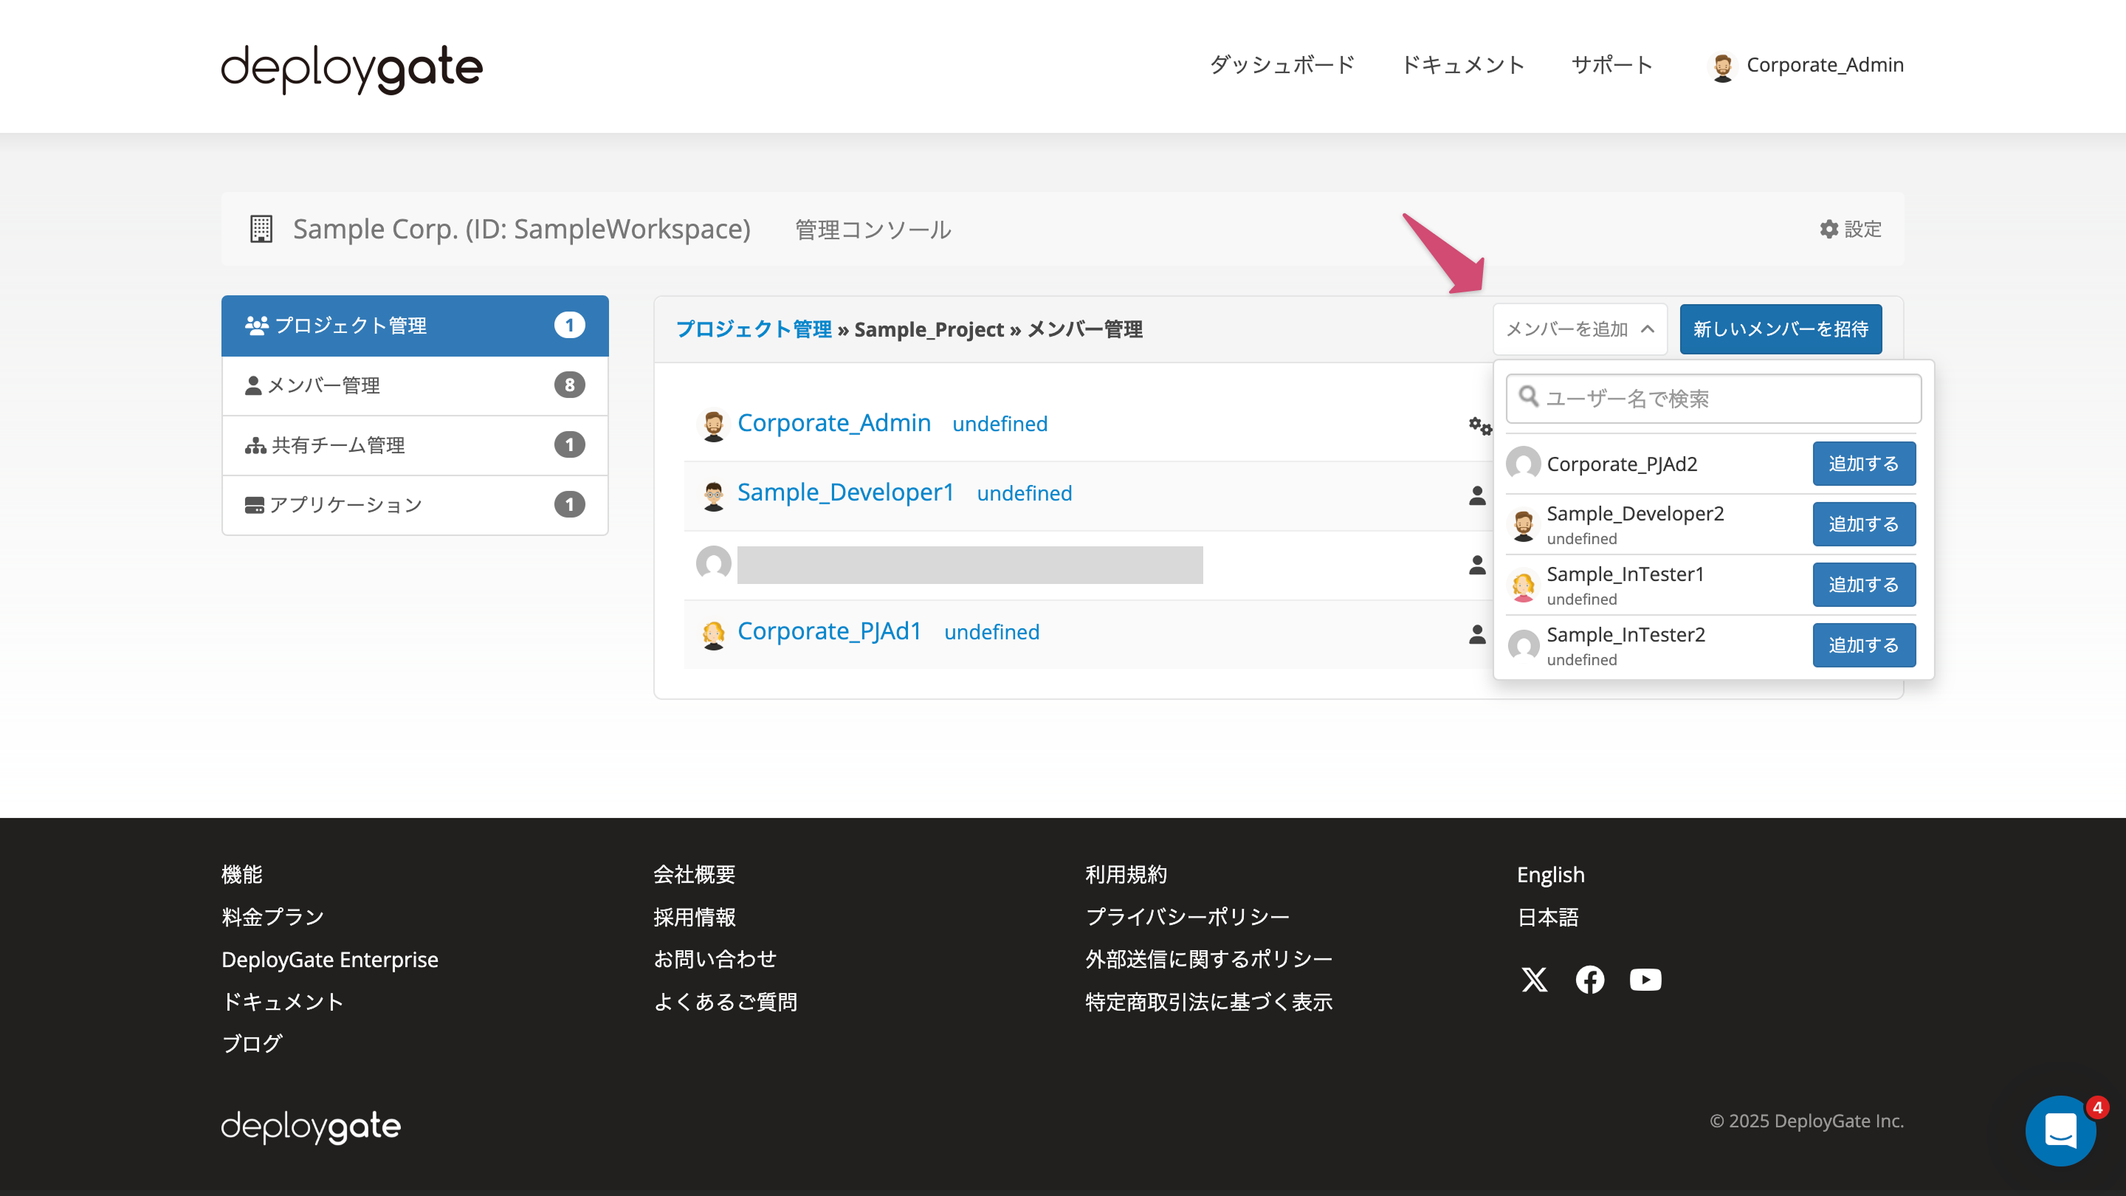Click the member role icon beside Sample_Developer1
2126x1196 pixels.
[x=1478, y=495]
